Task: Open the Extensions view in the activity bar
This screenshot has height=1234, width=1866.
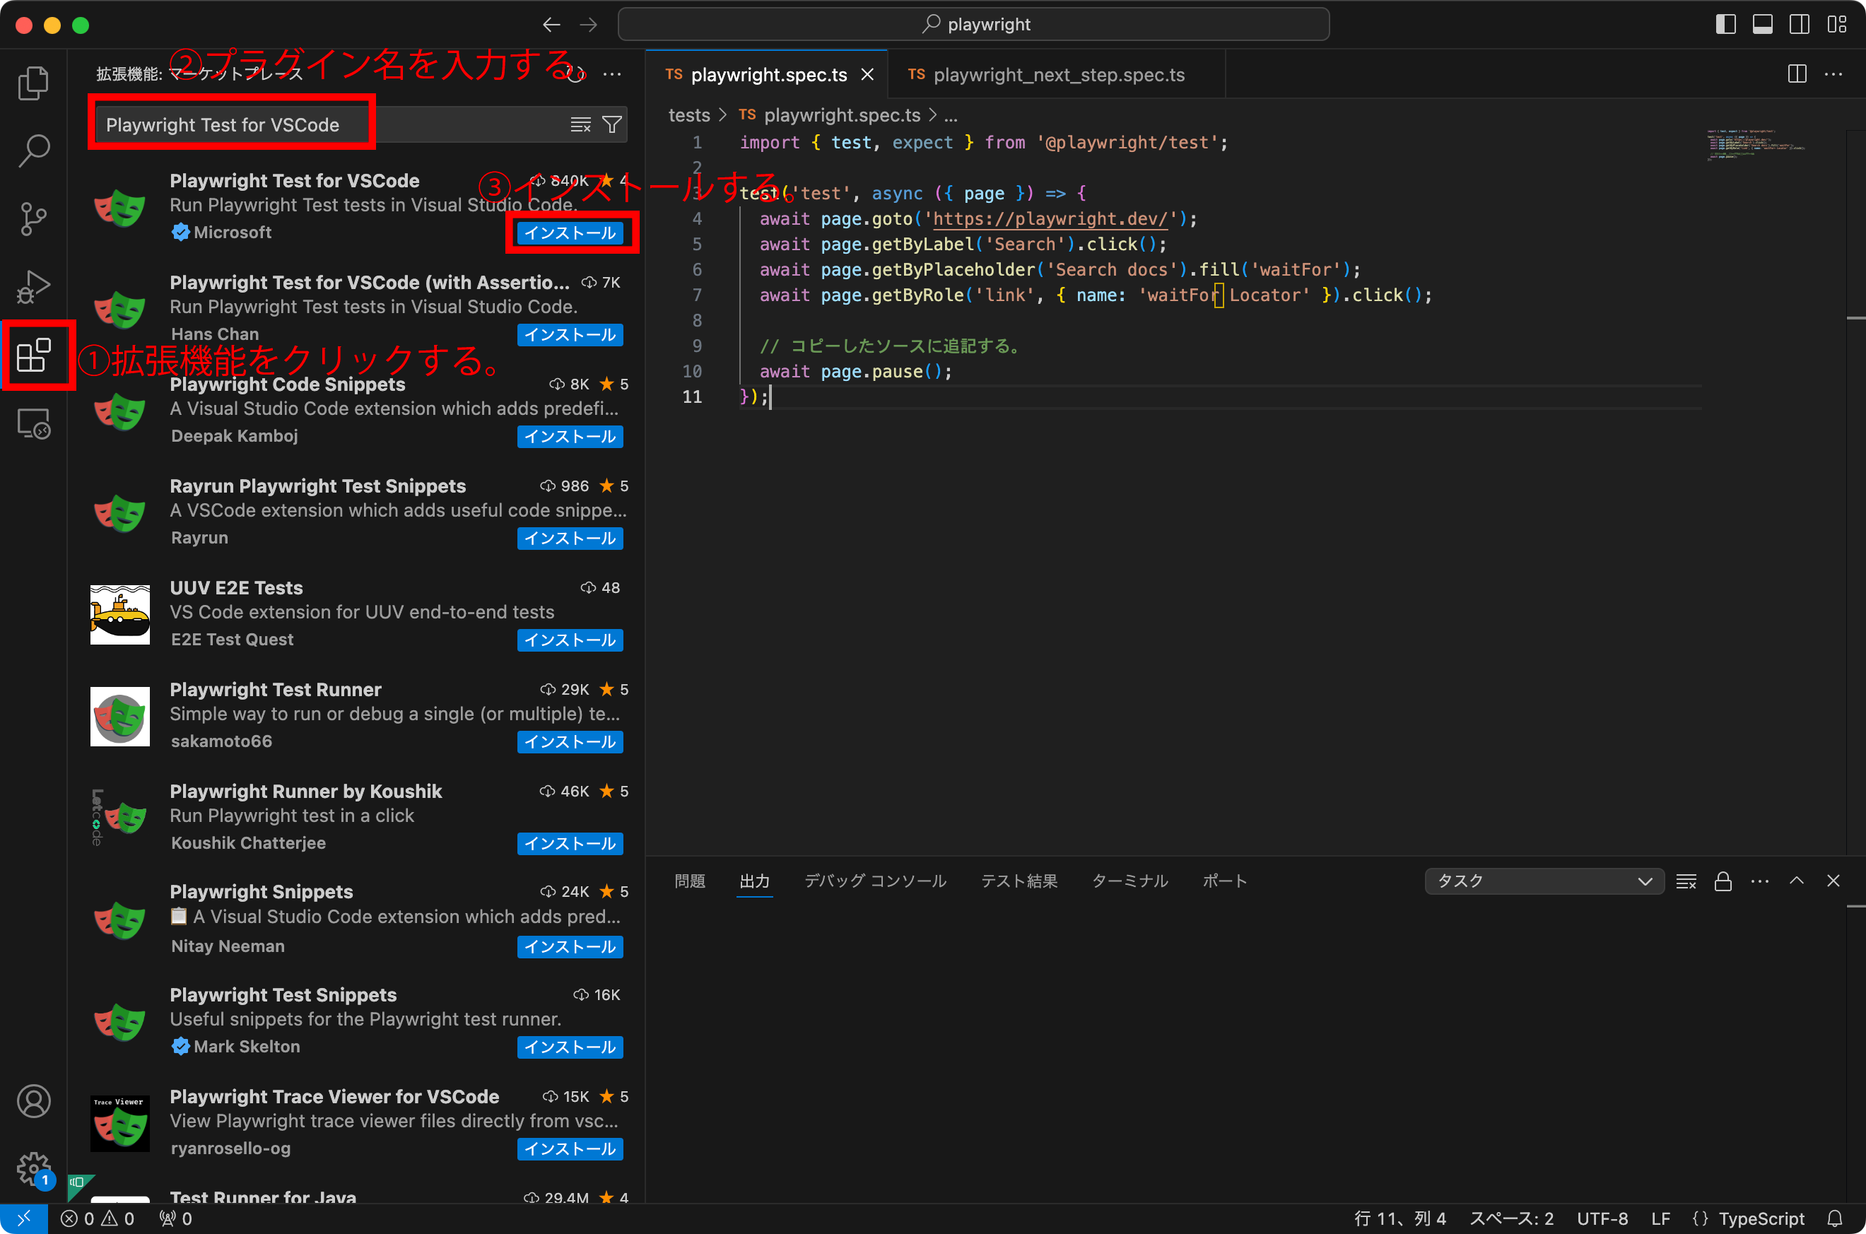Action: click(x=34, y=355)
